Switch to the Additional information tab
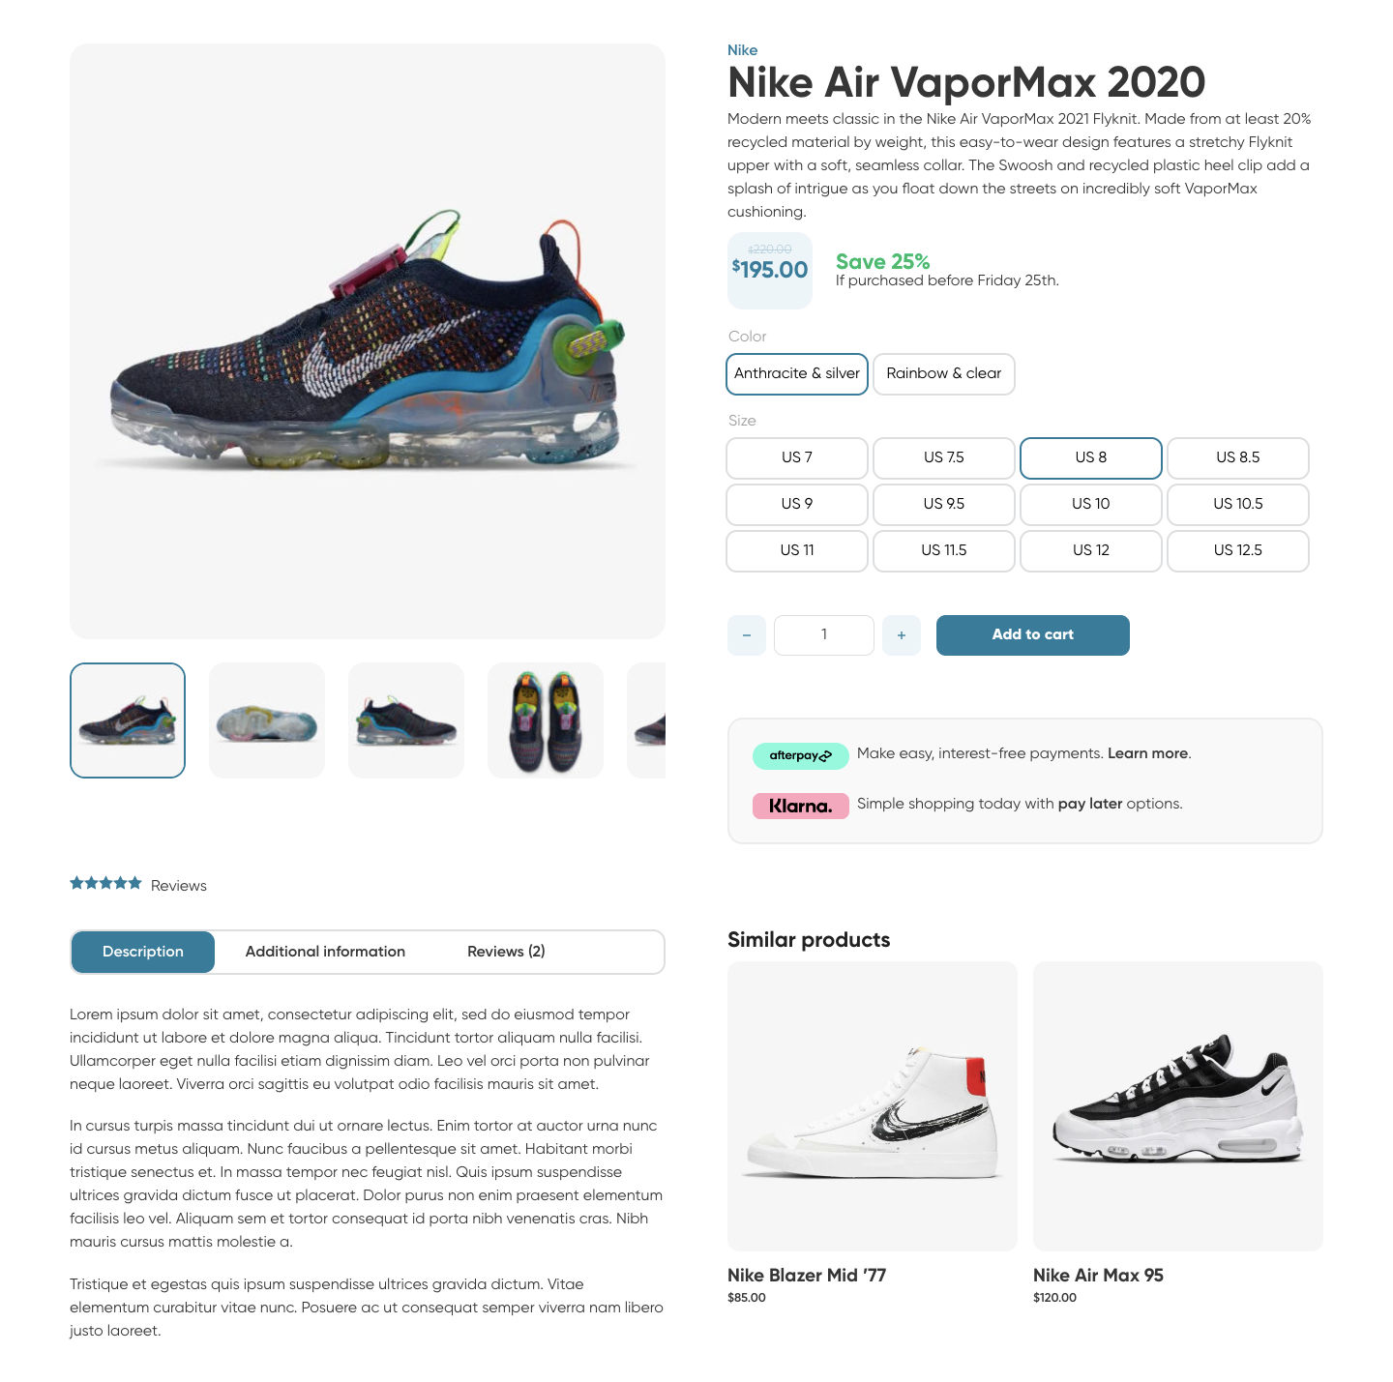 tap(325, 952)
